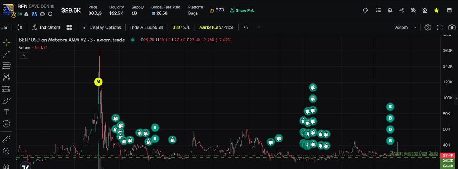Viewport: 458px width, 169px height.
Task: Select the ruler measure tool
Action: [x=6, y=139]
